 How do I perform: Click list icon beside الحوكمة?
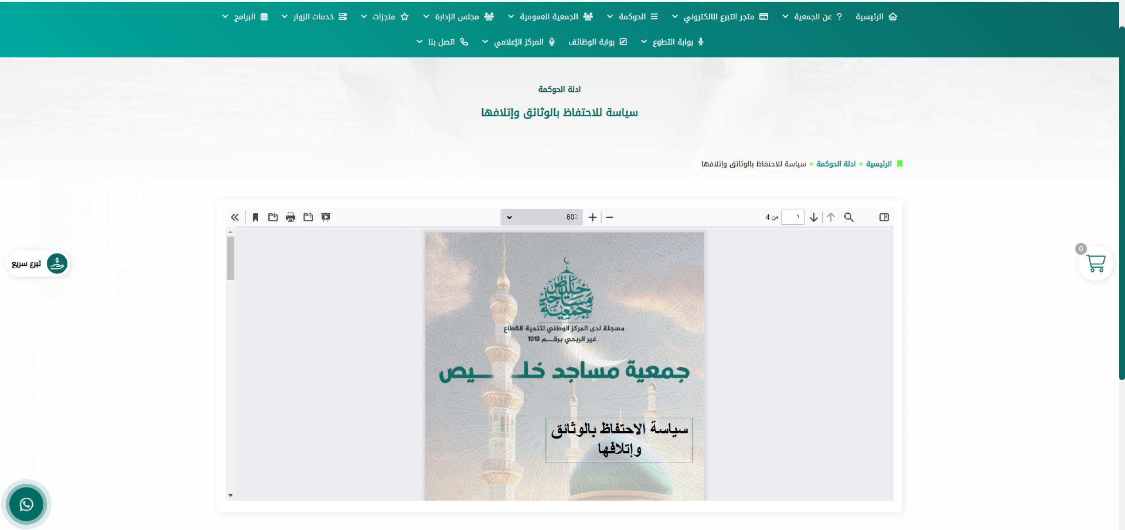pos(654,17)
